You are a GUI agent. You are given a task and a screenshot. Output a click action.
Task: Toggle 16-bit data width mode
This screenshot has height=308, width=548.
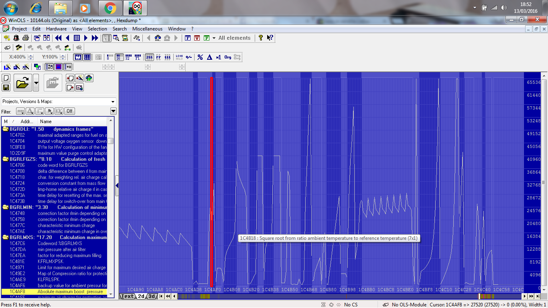point(119,57)
